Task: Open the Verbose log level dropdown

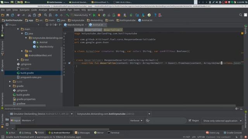Action: (136, 120)
